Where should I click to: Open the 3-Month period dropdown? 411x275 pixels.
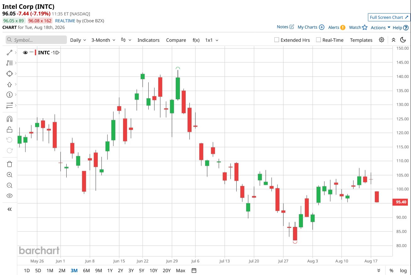click(x=103, y=40)
